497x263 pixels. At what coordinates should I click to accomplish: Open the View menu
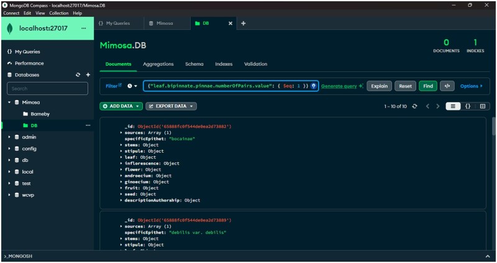pyautogui.click(x=40, y=13)
